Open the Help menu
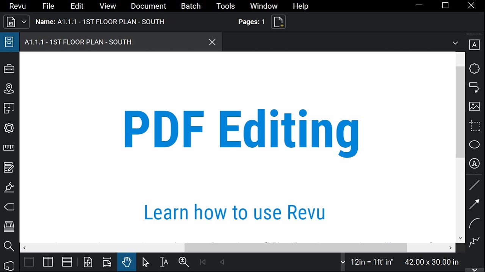The image size is (485, 272). coord(300,6)
